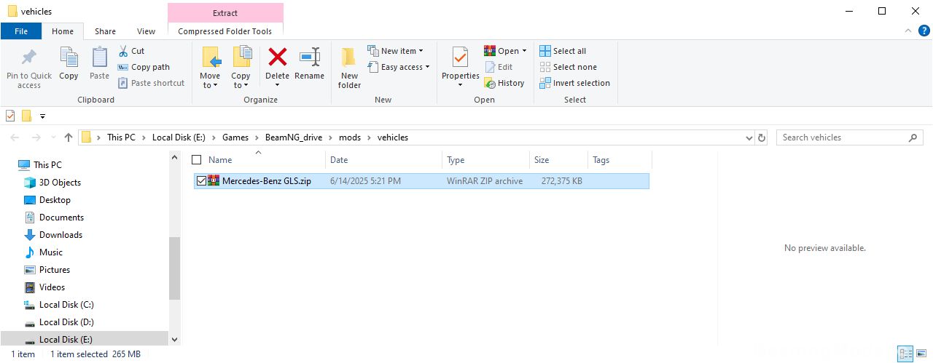Click the Forward navigation arrow
Image resolution: width=933 pixels, height=363 pixels.
coord(36,137)
